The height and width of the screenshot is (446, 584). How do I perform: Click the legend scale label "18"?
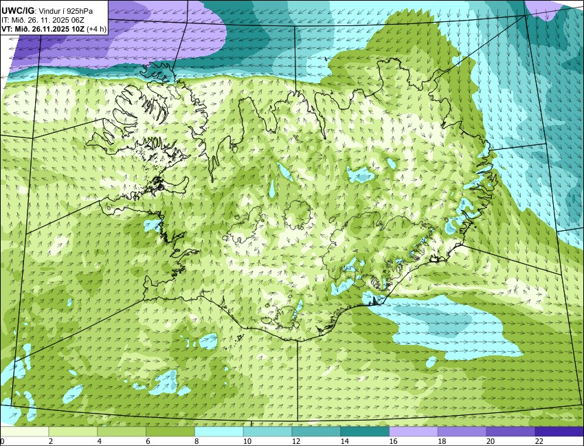pos(442,441)
